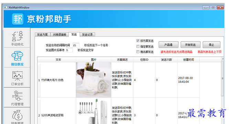Select the white towel product thumbnail
Viewport: 229px width, 124px height.
tap(94, 80)
